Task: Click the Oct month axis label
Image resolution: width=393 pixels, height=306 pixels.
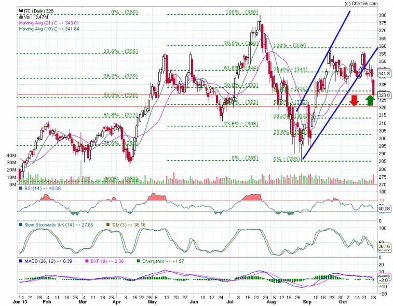Action: click(x=343, y=302)
